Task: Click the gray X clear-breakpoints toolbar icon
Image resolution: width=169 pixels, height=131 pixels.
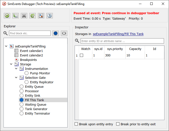Action: pyautogui.click(x=24, y=16)
